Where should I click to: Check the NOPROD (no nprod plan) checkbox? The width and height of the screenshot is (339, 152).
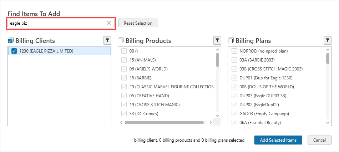pyautogui.click(x=234, y=51)
